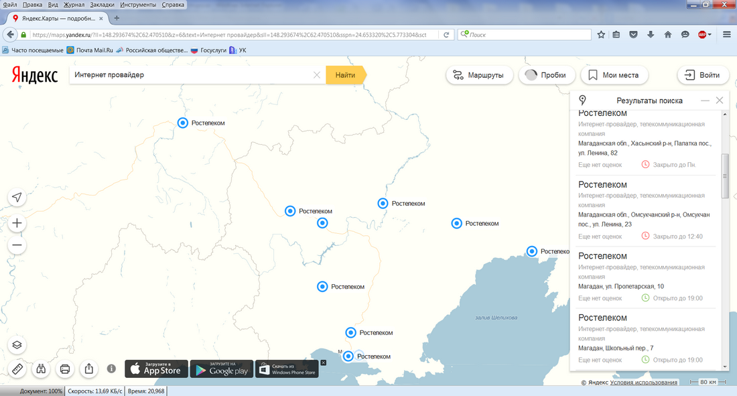Open the Закладки menu
Screen dimensions: 737x396
click(102, 5)
